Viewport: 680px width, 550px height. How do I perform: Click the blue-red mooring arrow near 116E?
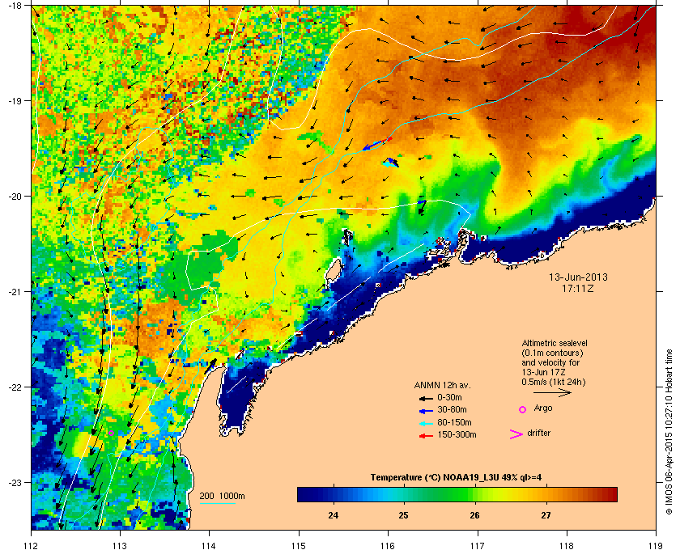[x=377, y=144]
